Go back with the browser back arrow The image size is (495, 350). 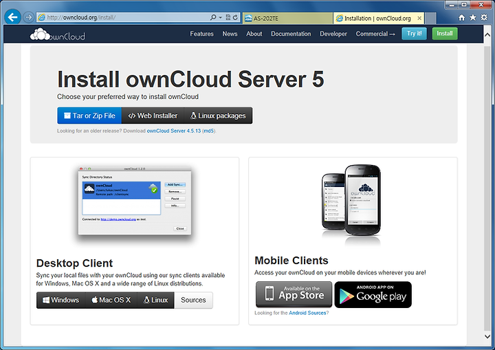[x=12, y=17]
